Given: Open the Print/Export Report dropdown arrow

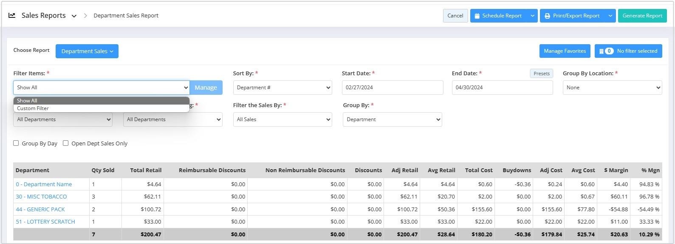Looking at the screenshot, I should point(610,16).
